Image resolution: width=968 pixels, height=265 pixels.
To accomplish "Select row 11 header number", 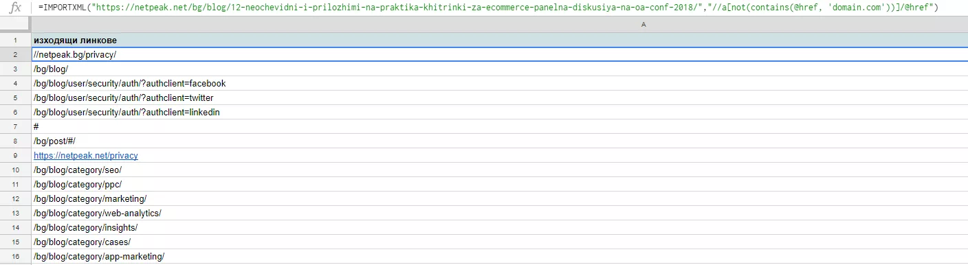I will (x=15, y=185).
